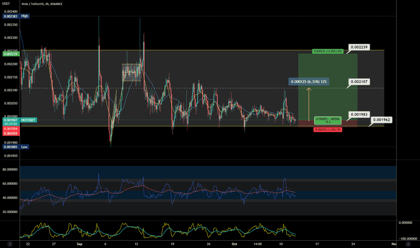Click the Z timezone button in bottom-left corner
The image size is (420, 248).
tap(10, 244)
